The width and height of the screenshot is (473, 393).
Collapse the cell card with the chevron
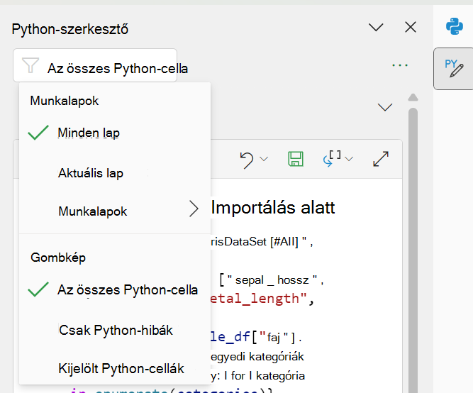point(385,107)
